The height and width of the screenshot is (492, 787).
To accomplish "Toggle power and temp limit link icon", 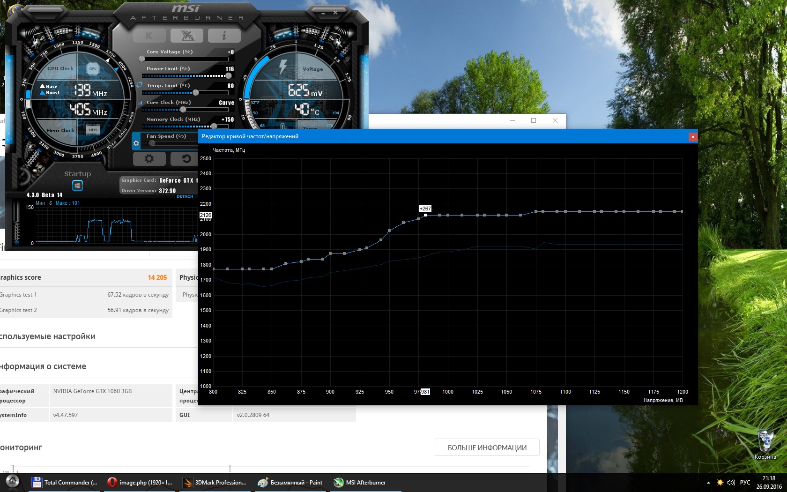I will [139, 85].
